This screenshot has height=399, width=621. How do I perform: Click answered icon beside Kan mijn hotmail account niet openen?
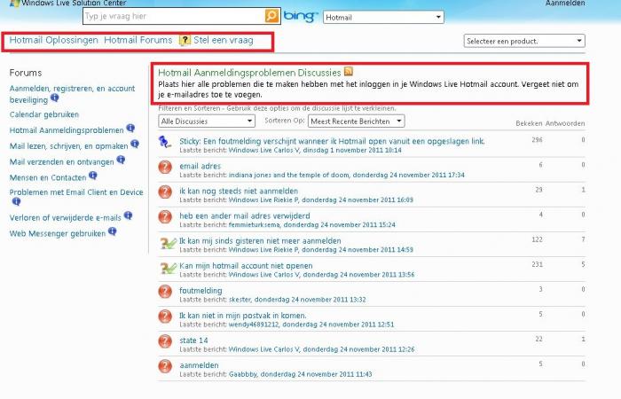coord(168,268)
